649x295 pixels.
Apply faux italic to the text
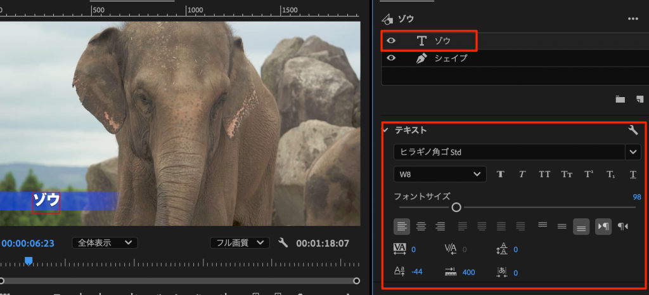click(522, 174)
